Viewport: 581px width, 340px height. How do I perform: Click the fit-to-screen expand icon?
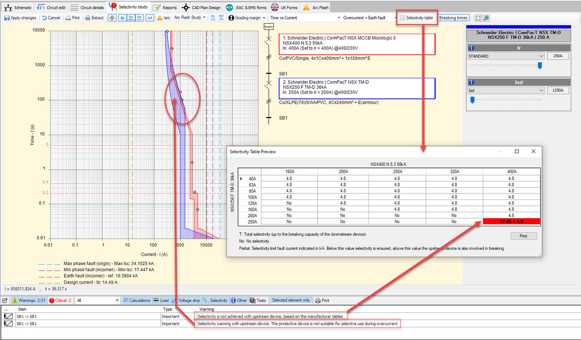478,18
